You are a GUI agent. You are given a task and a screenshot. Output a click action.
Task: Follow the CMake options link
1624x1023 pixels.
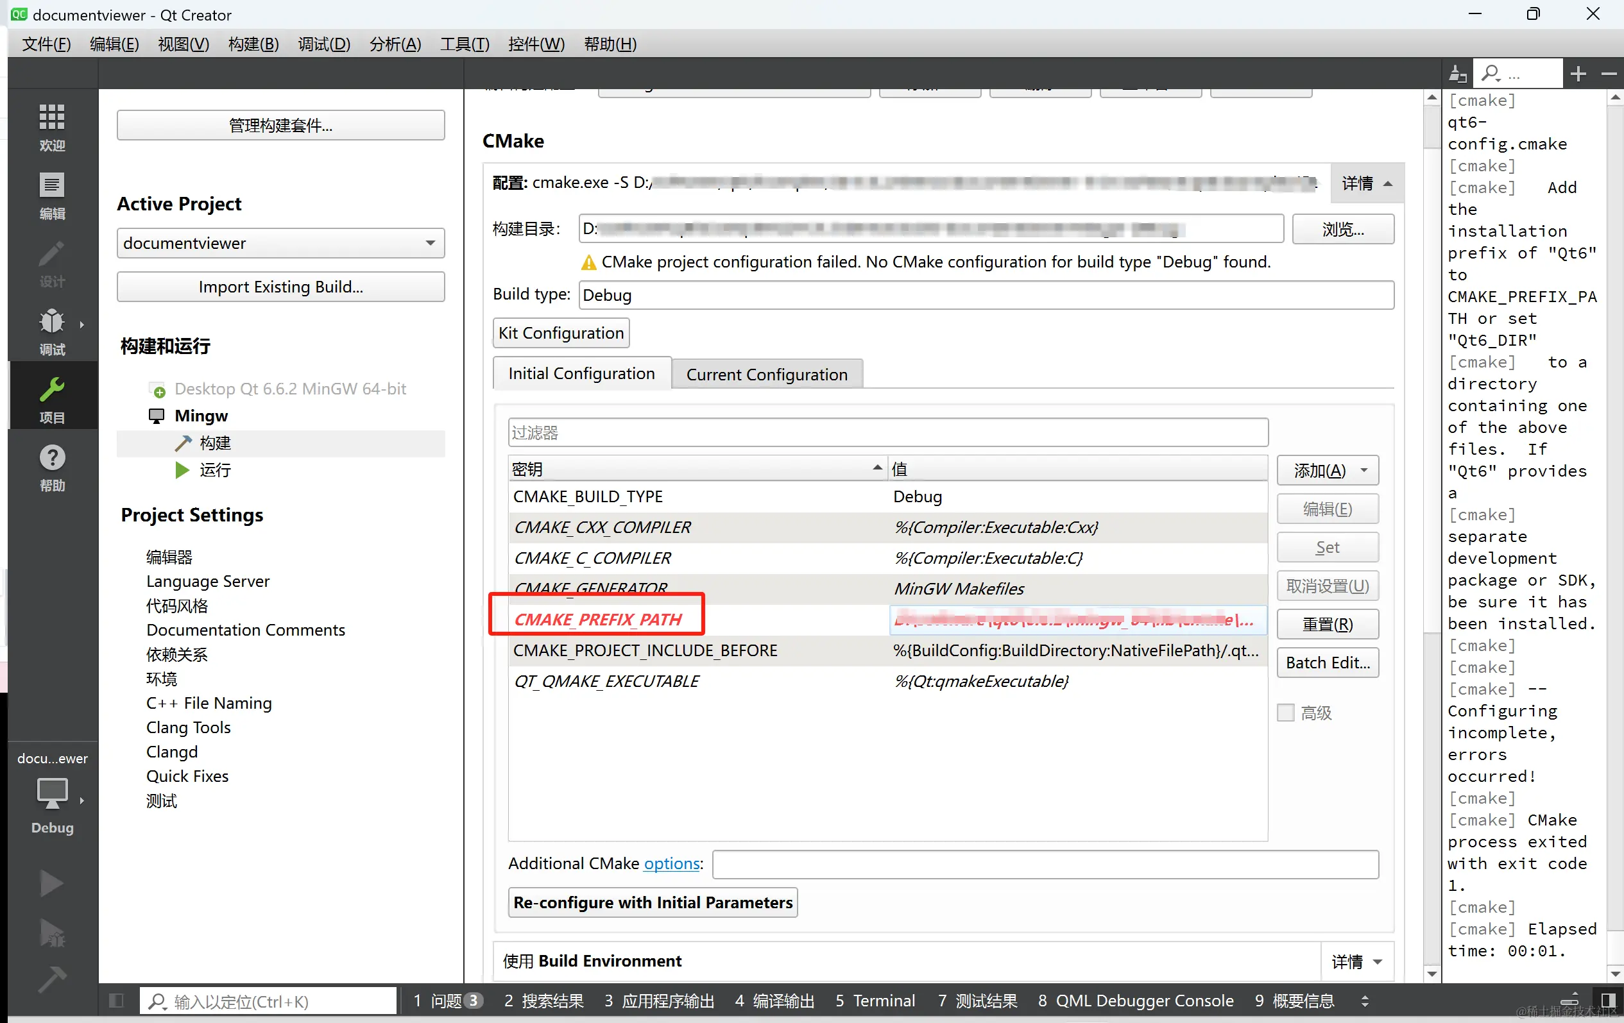(x=671, y=864)
